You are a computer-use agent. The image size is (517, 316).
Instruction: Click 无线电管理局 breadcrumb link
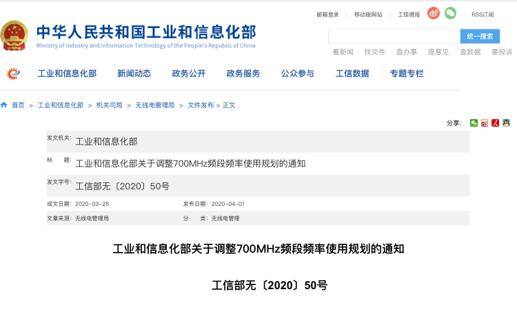(x=155, y=105)
